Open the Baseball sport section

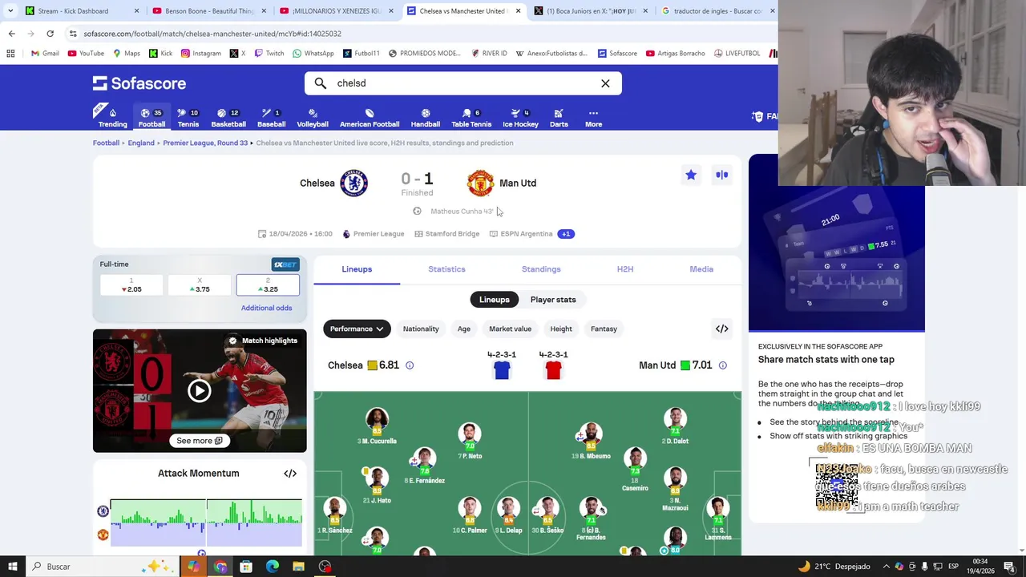click(x=271, y=118)
